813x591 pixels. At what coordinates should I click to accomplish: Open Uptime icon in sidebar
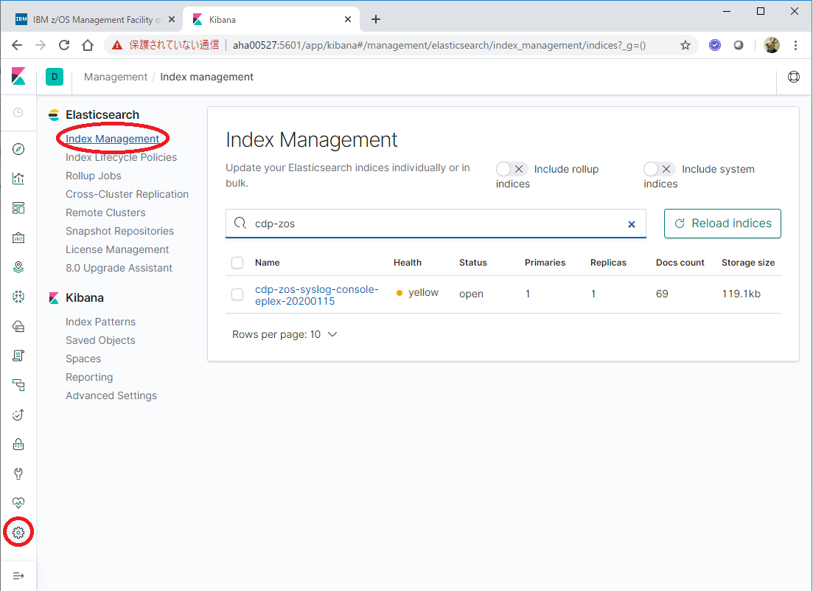pos(18,415)
